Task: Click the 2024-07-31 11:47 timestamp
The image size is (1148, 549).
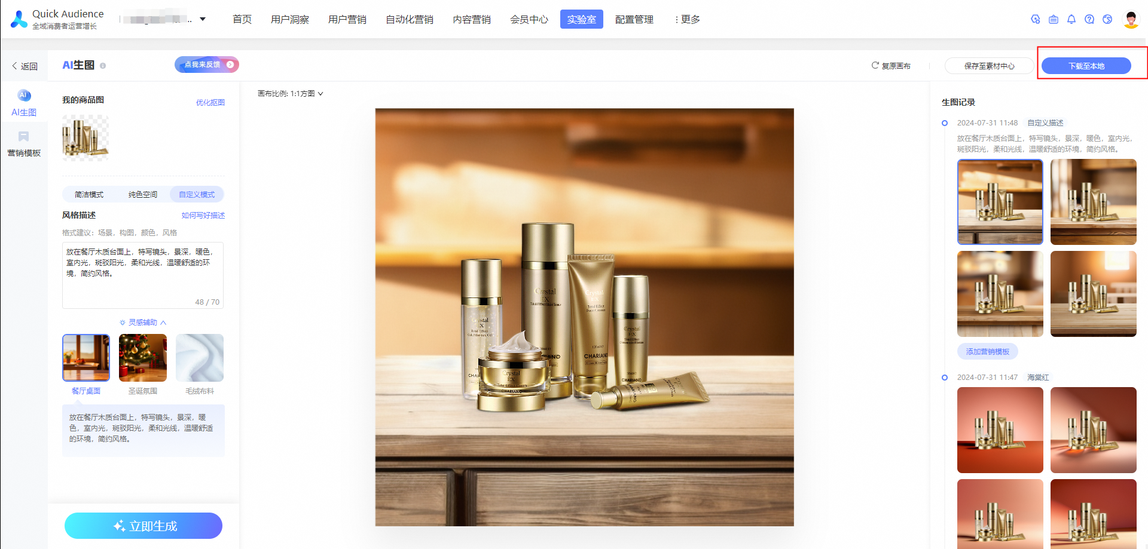Action: point(987,378)
